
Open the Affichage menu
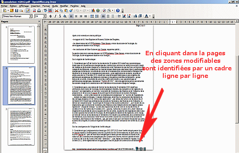click(24, 6)
